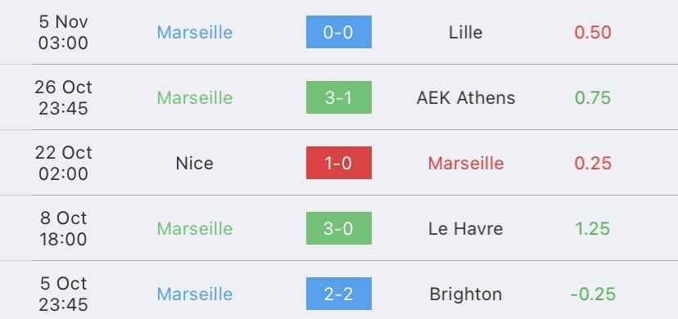
Task: Select Marseille in the 5 Nov row
Action: coord(195,33)
